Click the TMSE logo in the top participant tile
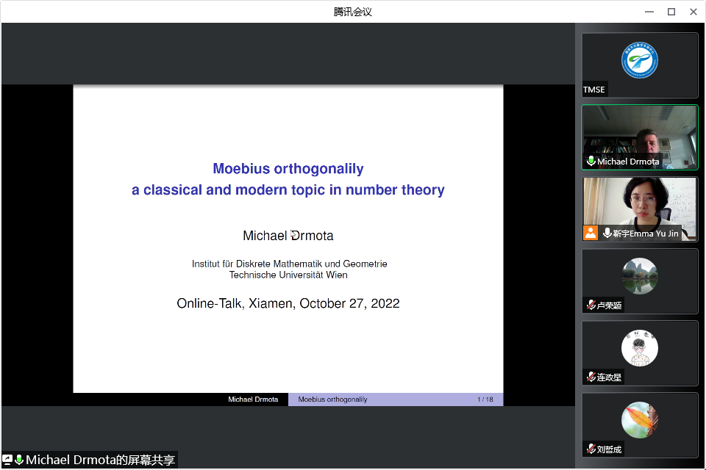This screenshot has height=470, width=706. click(639, 60)
